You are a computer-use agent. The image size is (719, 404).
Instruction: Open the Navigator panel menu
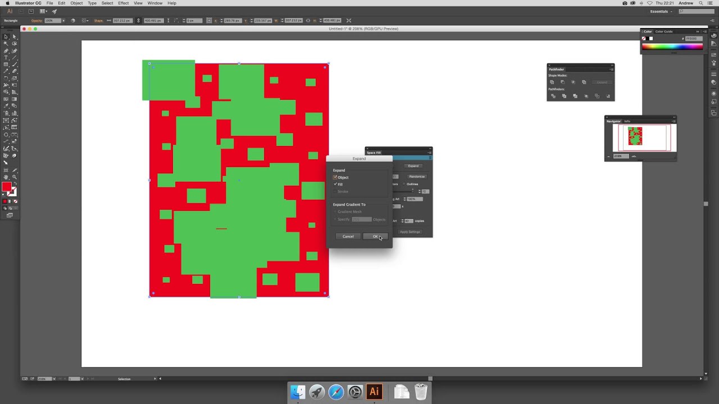coord(673,121)
